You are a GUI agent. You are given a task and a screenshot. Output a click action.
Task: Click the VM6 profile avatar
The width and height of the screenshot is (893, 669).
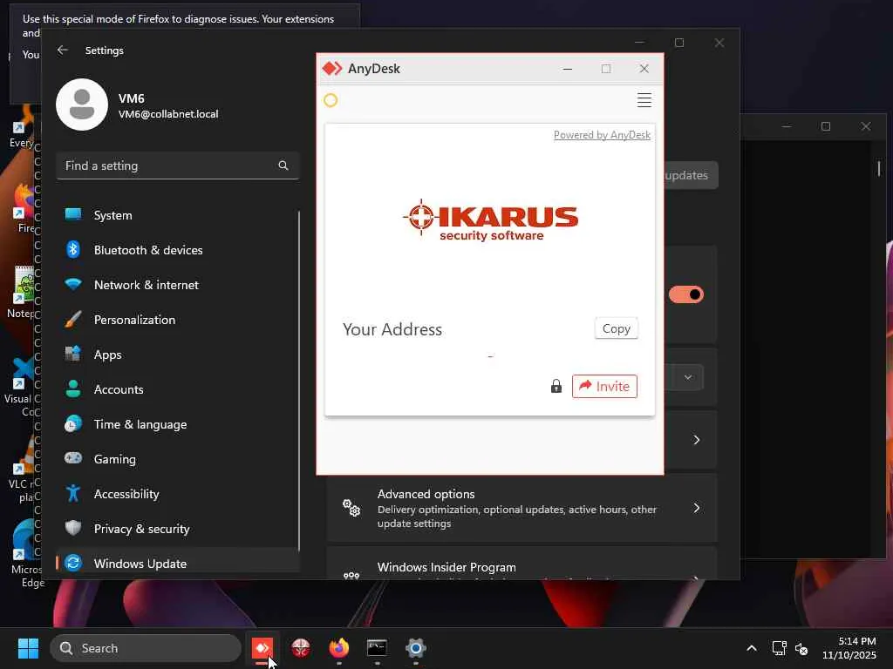tap(82, 105)
